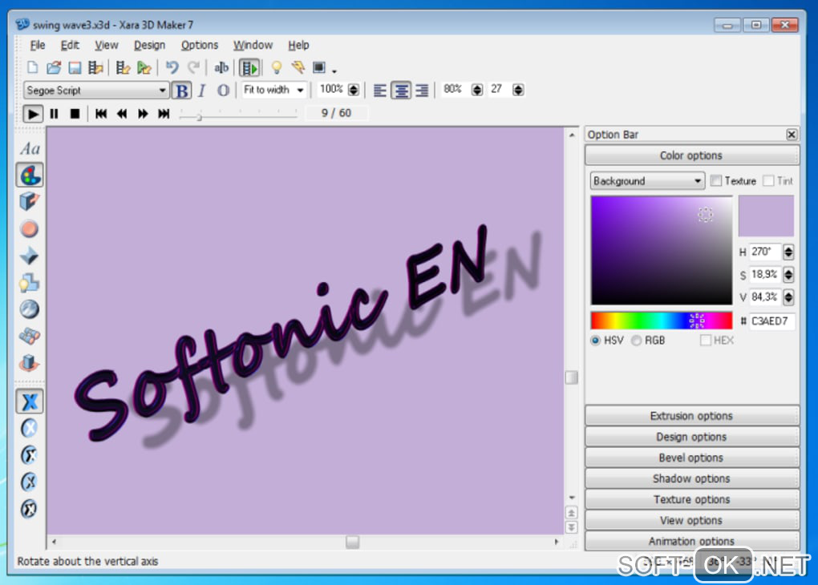Toggle the lightbulb lighting icon
Image resolution: width=818 pixels, height=585 pixels.
[277, 67]
